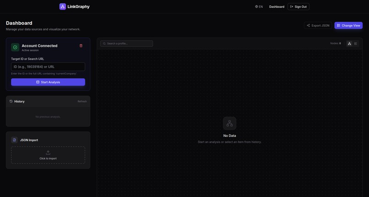Switch to graph network view toggle
This screenshot has height=197, width=369.
349,43
